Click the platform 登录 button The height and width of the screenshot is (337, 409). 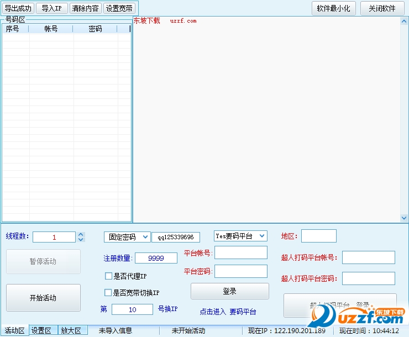[230, 291]
